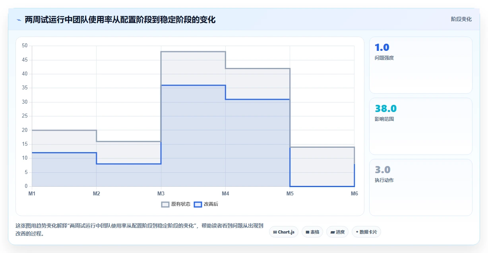Viewport: 488px width, 253px height.
Task: Click the 5 y-axis tick label
Action: coord(26,172)
